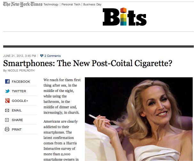Open the Bits blog logo
Image resolution: width=194 pixels, height=161 pixels.
coord(125,17)
